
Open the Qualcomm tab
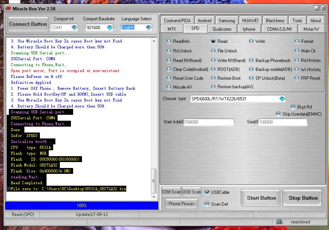coord(222,29)
